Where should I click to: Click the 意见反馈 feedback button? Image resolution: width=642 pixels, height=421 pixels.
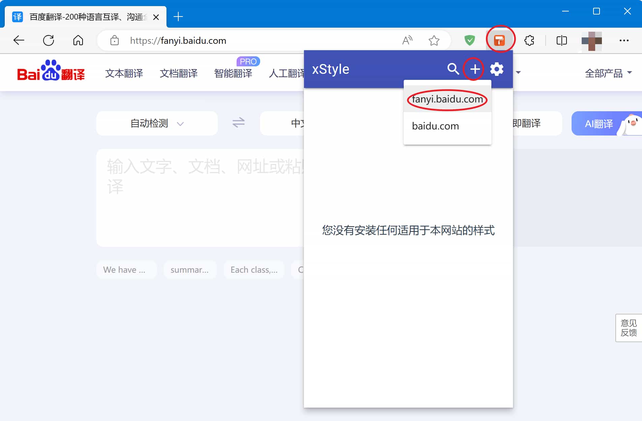coord(629,328)
